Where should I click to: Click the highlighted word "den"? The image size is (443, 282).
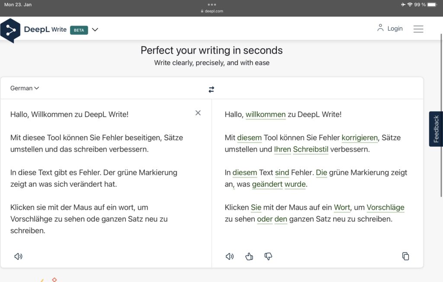pos(281,219)
